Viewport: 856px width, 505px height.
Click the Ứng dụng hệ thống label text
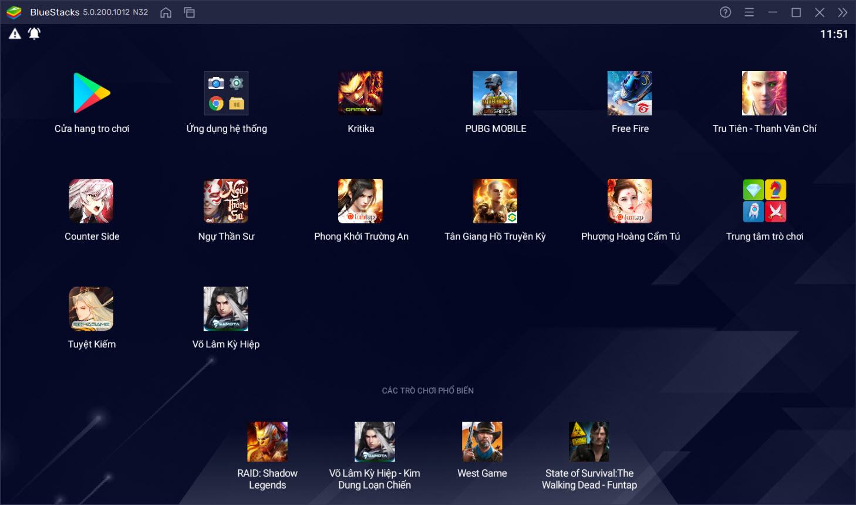coord(226,128)
